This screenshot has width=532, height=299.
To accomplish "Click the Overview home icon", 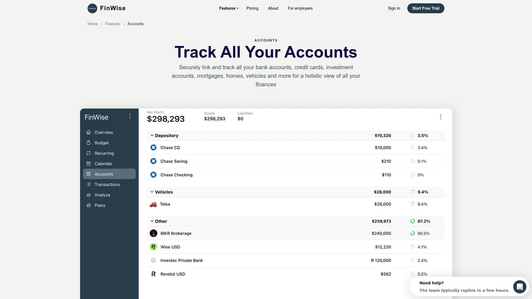I will pyautogui.click(x=89, y=132).
